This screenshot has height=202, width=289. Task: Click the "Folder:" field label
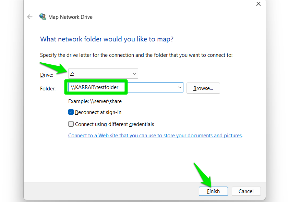coord(48,89)
